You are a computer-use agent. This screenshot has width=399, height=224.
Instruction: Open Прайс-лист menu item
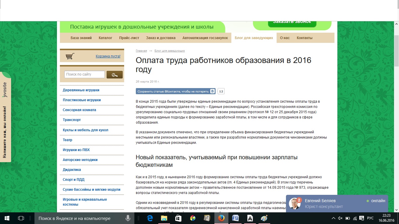[129, 38]
